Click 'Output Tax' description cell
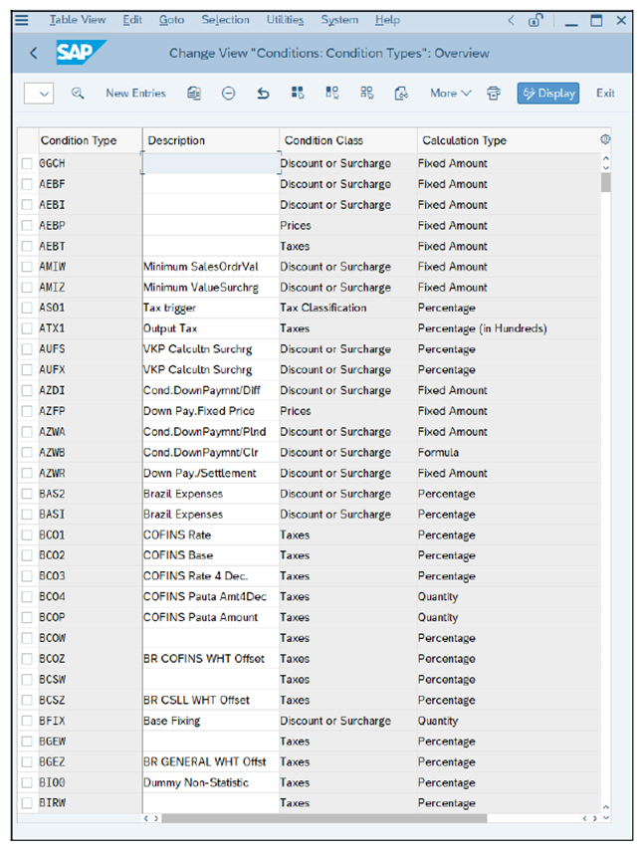 pyautogui.click(x=211, y=328)
